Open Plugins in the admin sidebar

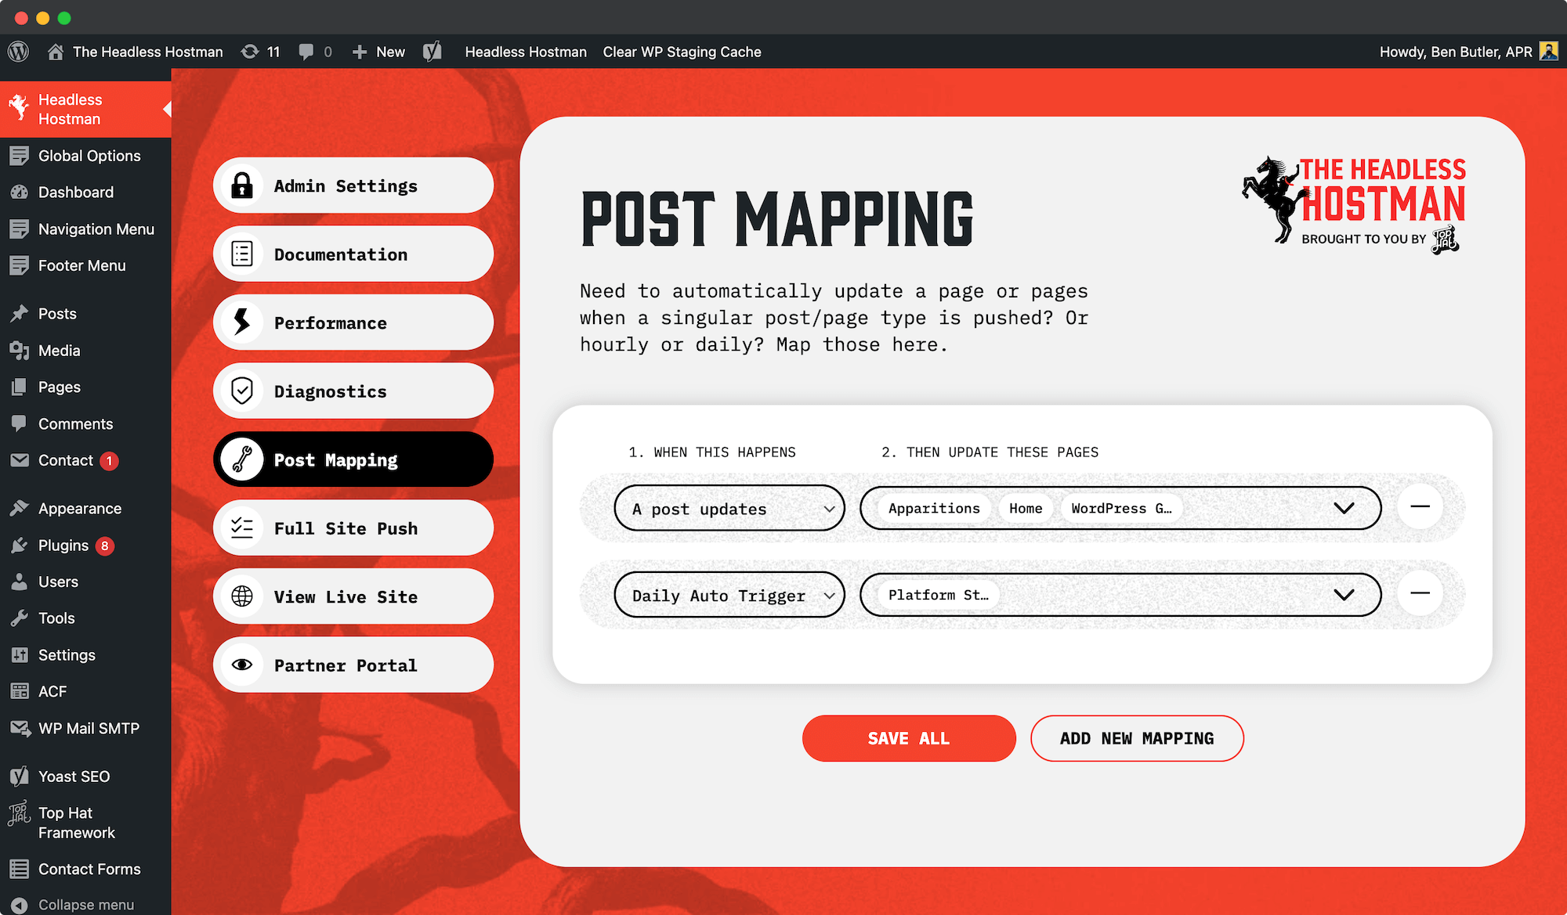pos(63,546)
